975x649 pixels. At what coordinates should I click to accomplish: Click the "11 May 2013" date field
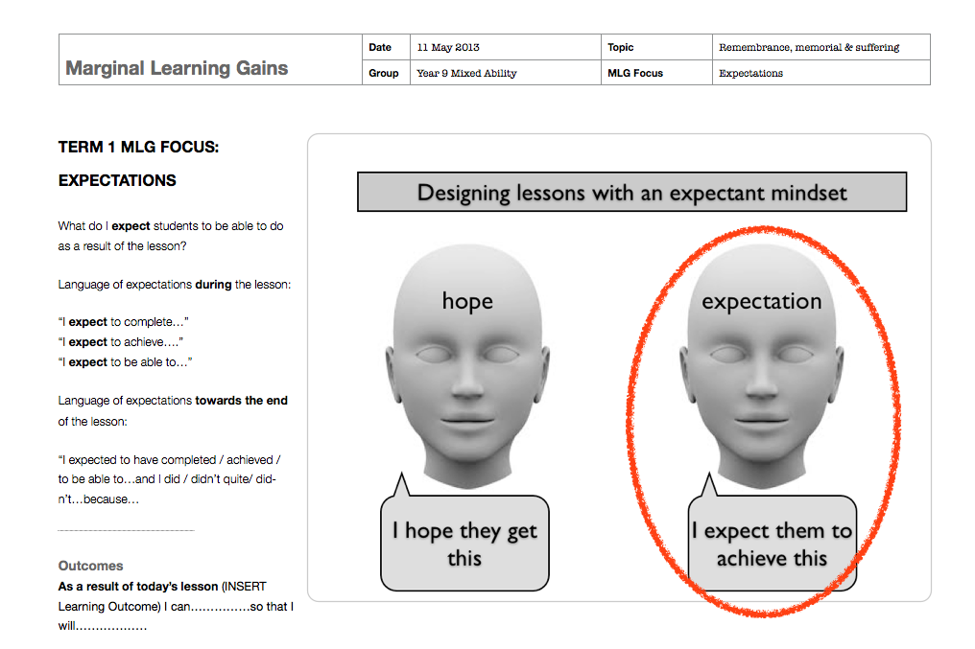click(x=448, y=47)
